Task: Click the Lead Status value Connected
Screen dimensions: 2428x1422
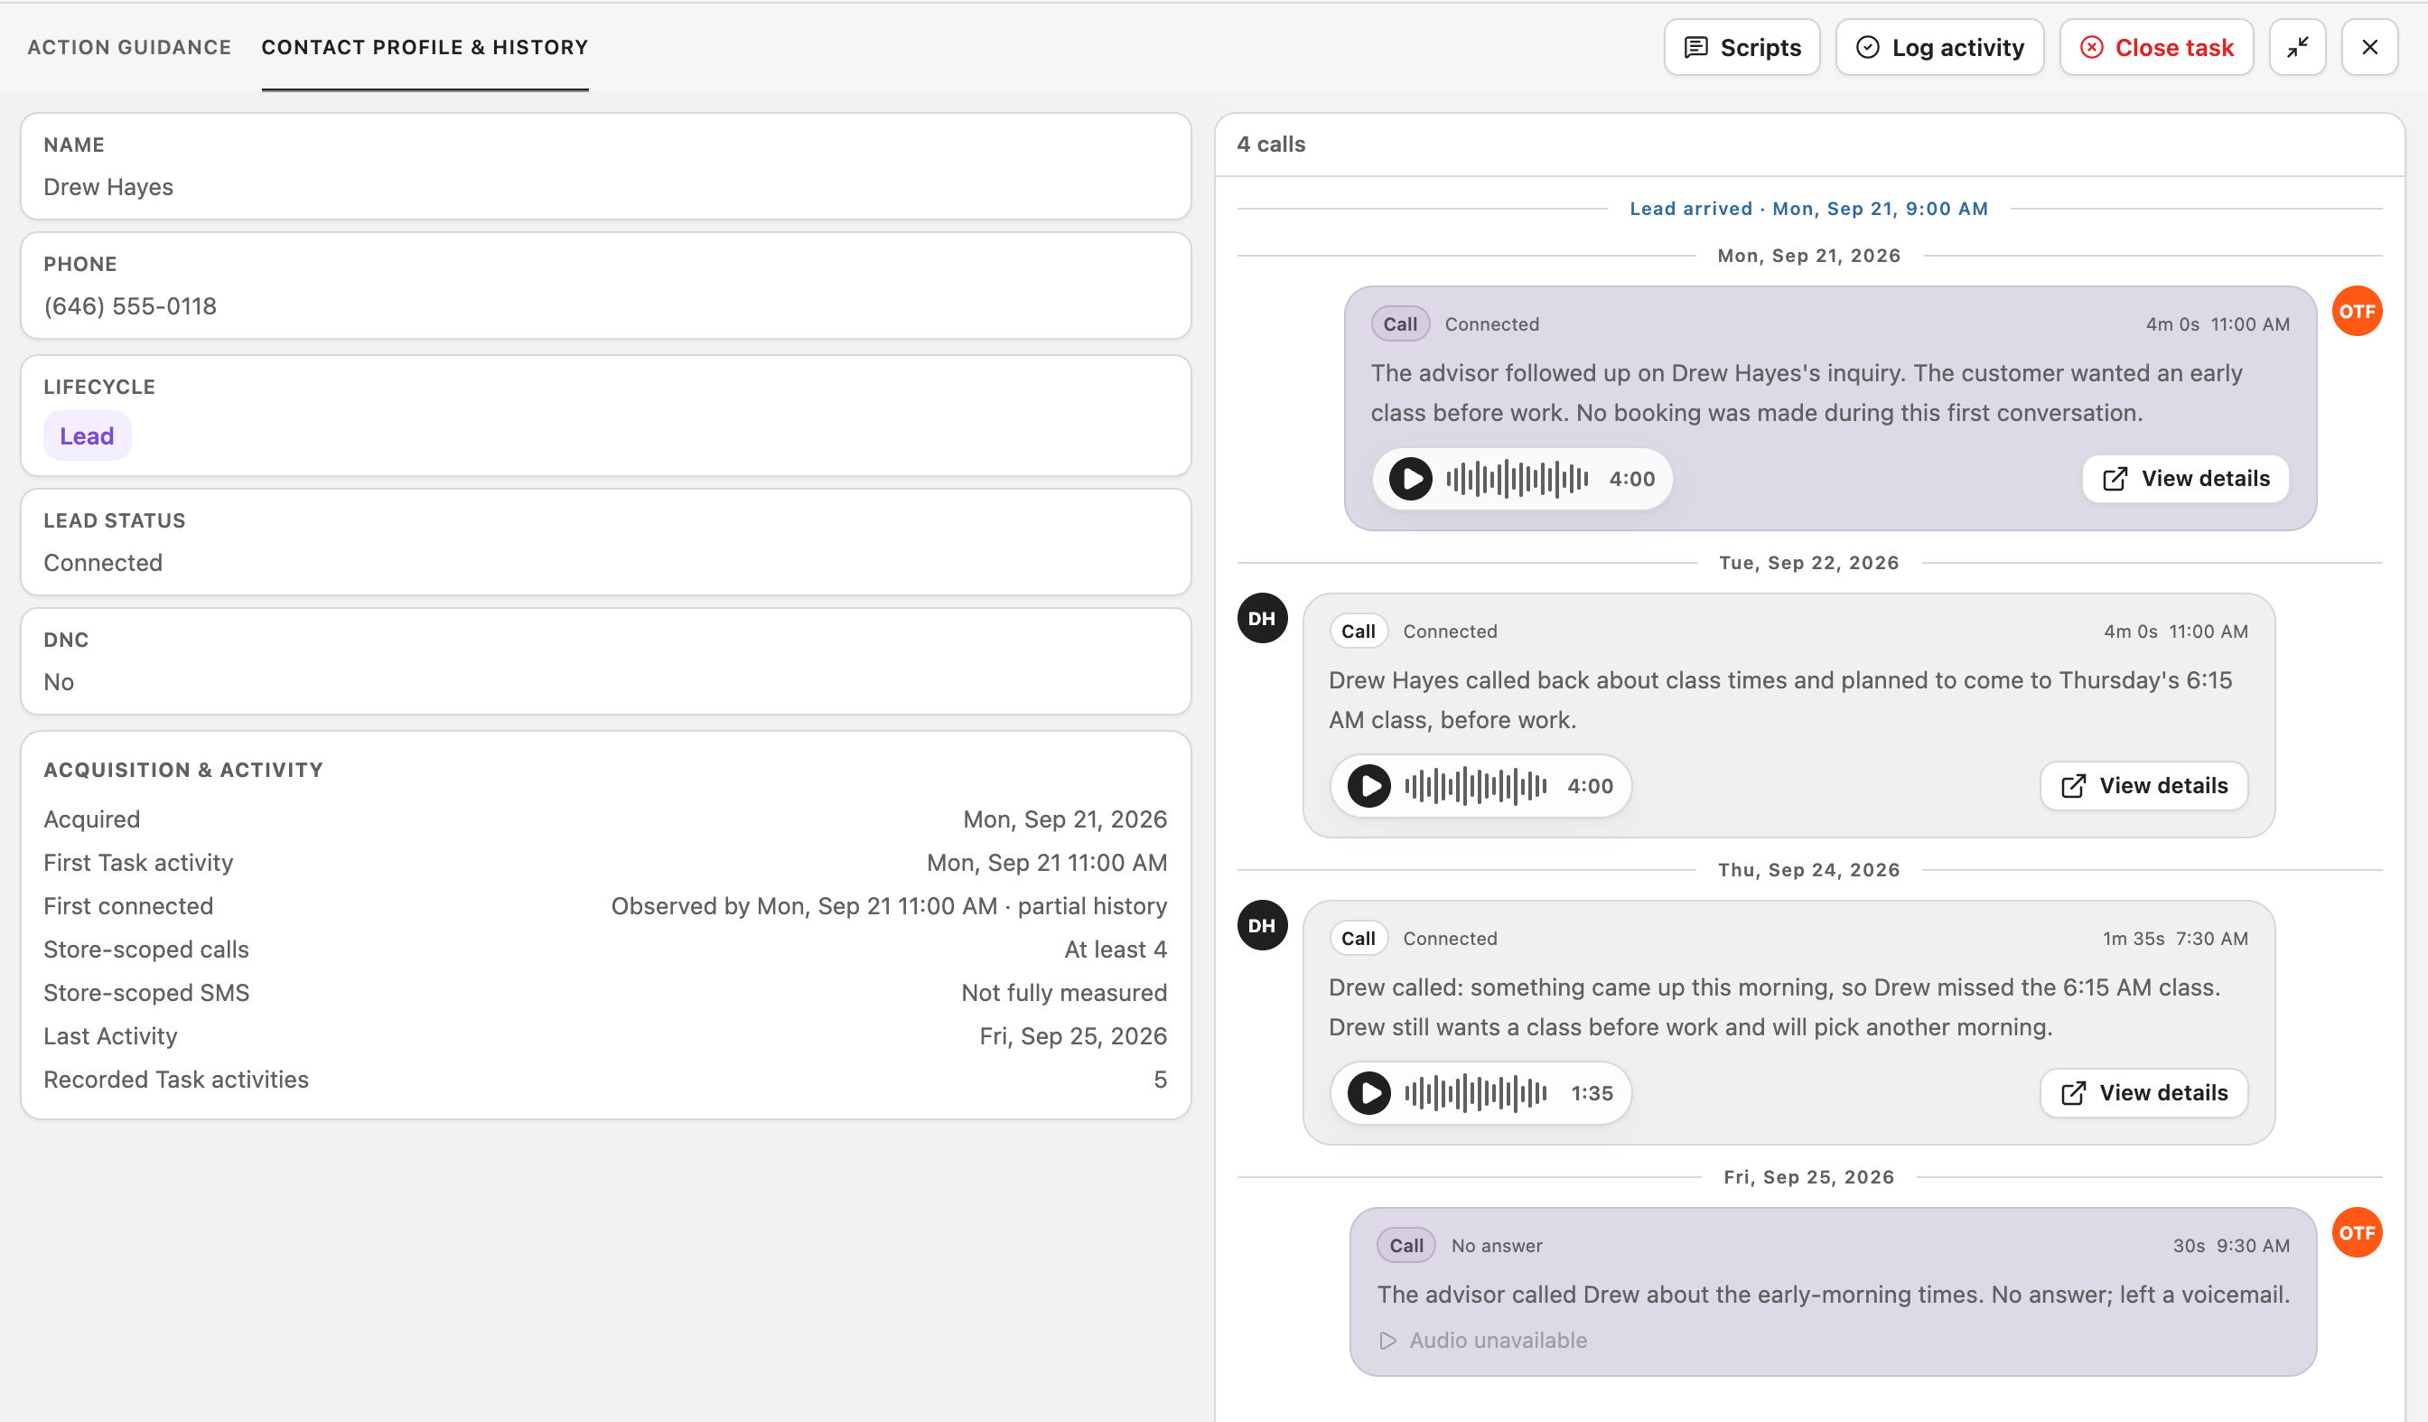Action: 103,563
